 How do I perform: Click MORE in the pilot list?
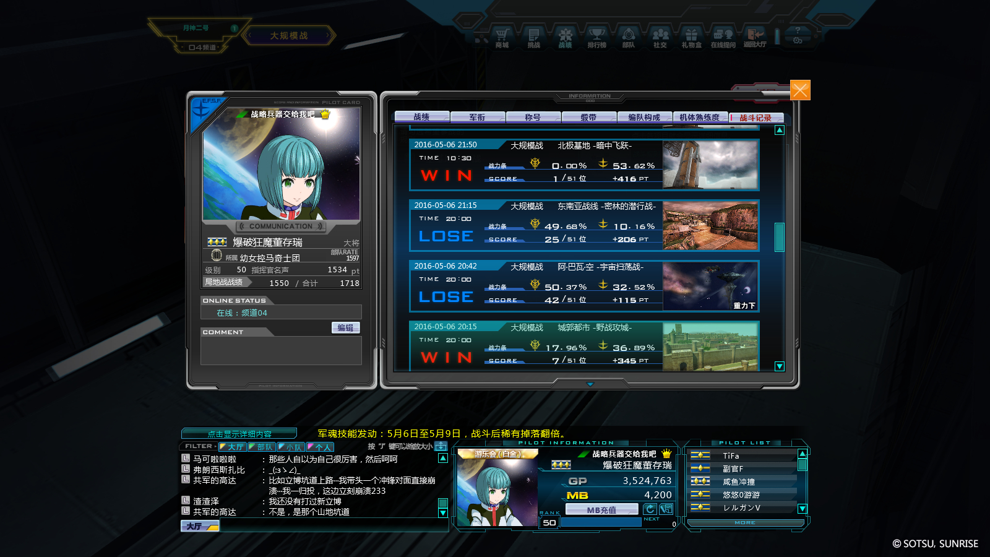[x=745, y=523]
